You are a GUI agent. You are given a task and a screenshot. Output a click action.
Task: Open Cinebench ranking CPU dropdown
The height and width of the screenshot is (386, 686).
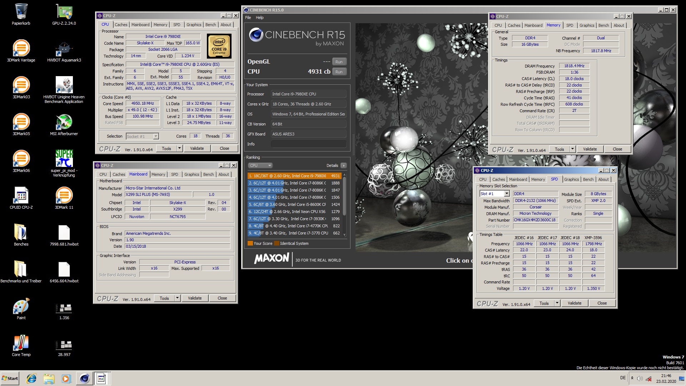click(x=260, y=165)
